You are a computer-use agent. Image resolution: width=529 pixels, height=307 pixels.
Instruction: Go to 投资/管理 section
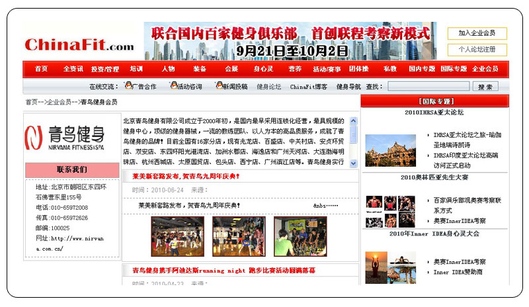105,69
